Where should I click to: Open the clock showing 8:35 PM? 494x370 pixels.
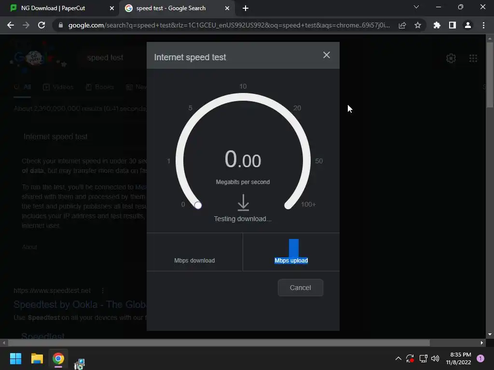[x=458, y=358]
